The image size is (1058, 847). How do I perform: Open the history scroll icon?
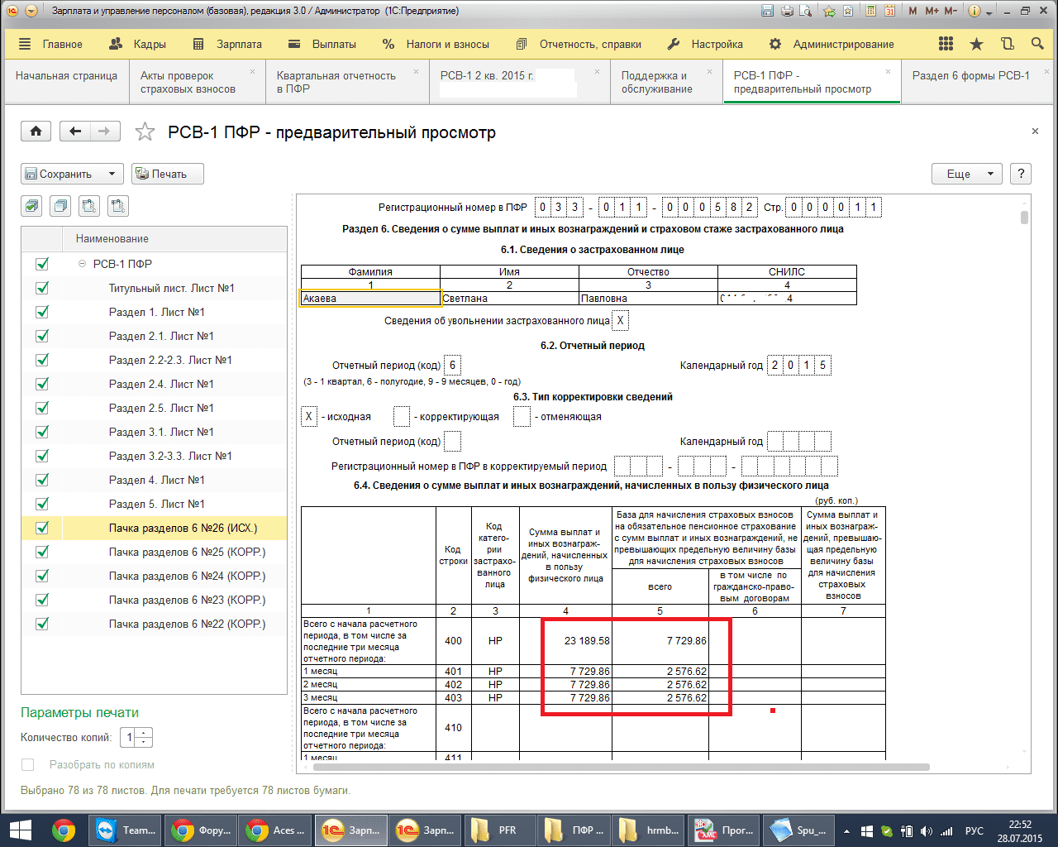click(1007, 45)
